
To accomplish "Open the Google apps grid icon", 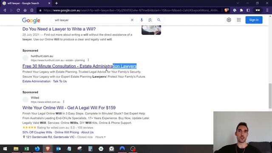I will coord(239,20).
